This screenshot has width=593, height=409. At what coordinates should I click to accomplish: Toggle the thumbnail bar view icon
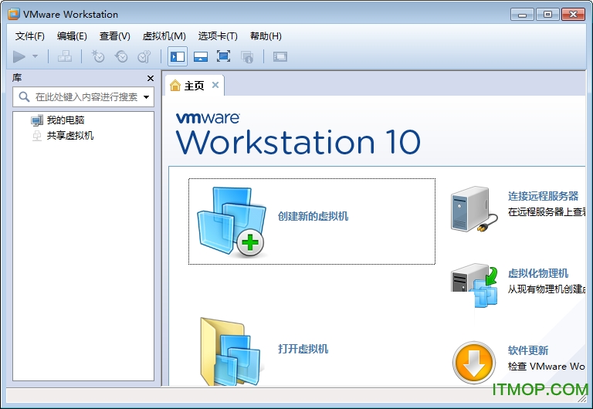click(x=201, y=56)
